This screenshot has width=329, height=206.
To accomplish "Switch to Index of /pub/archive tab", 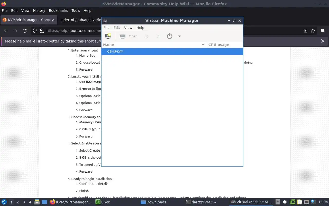I will pyautogui.click(x=80, y=20).
